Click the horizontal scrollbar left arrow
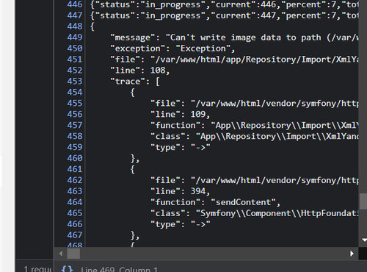The height and width of the screenshot is (272, 367). 61,254
